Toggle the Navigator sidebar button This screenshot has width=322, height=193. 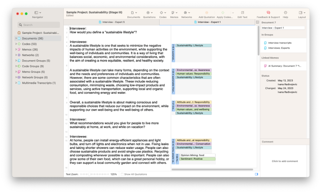(37, 13)
